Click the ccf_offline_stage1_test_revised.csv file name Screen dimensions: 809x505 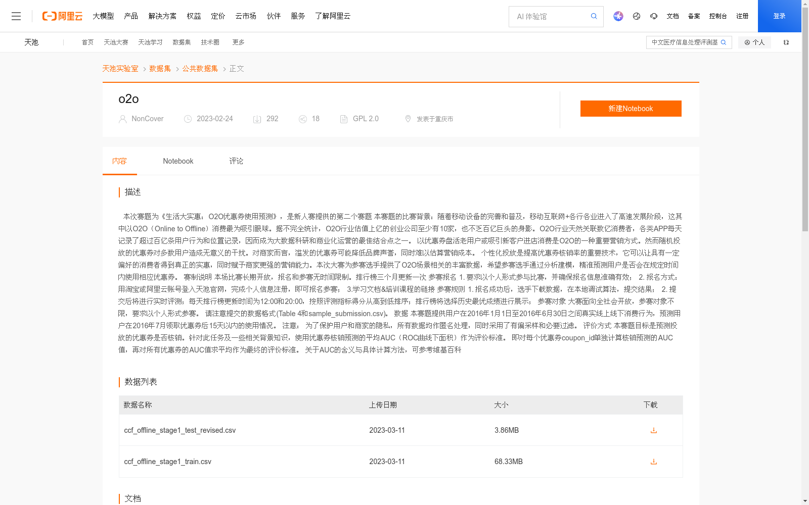tap(180, 430)
